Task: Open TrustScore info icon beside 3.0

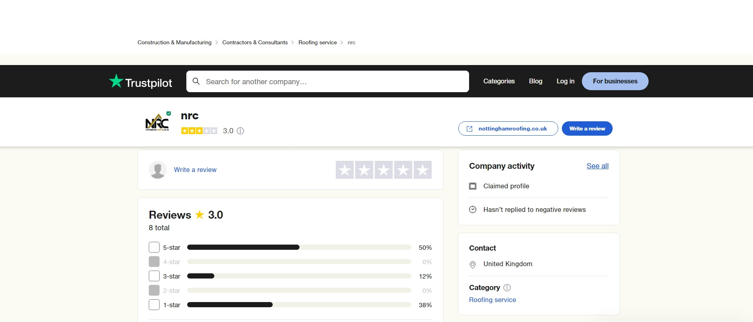Action: tap(240, 131)
